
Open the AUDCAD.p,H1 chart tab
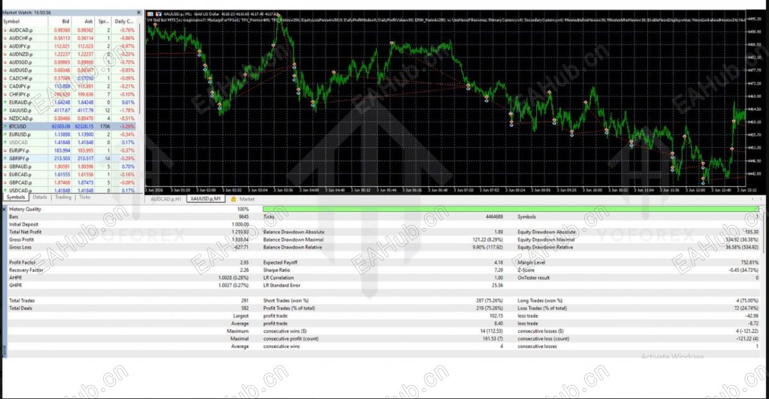point(165,199)
